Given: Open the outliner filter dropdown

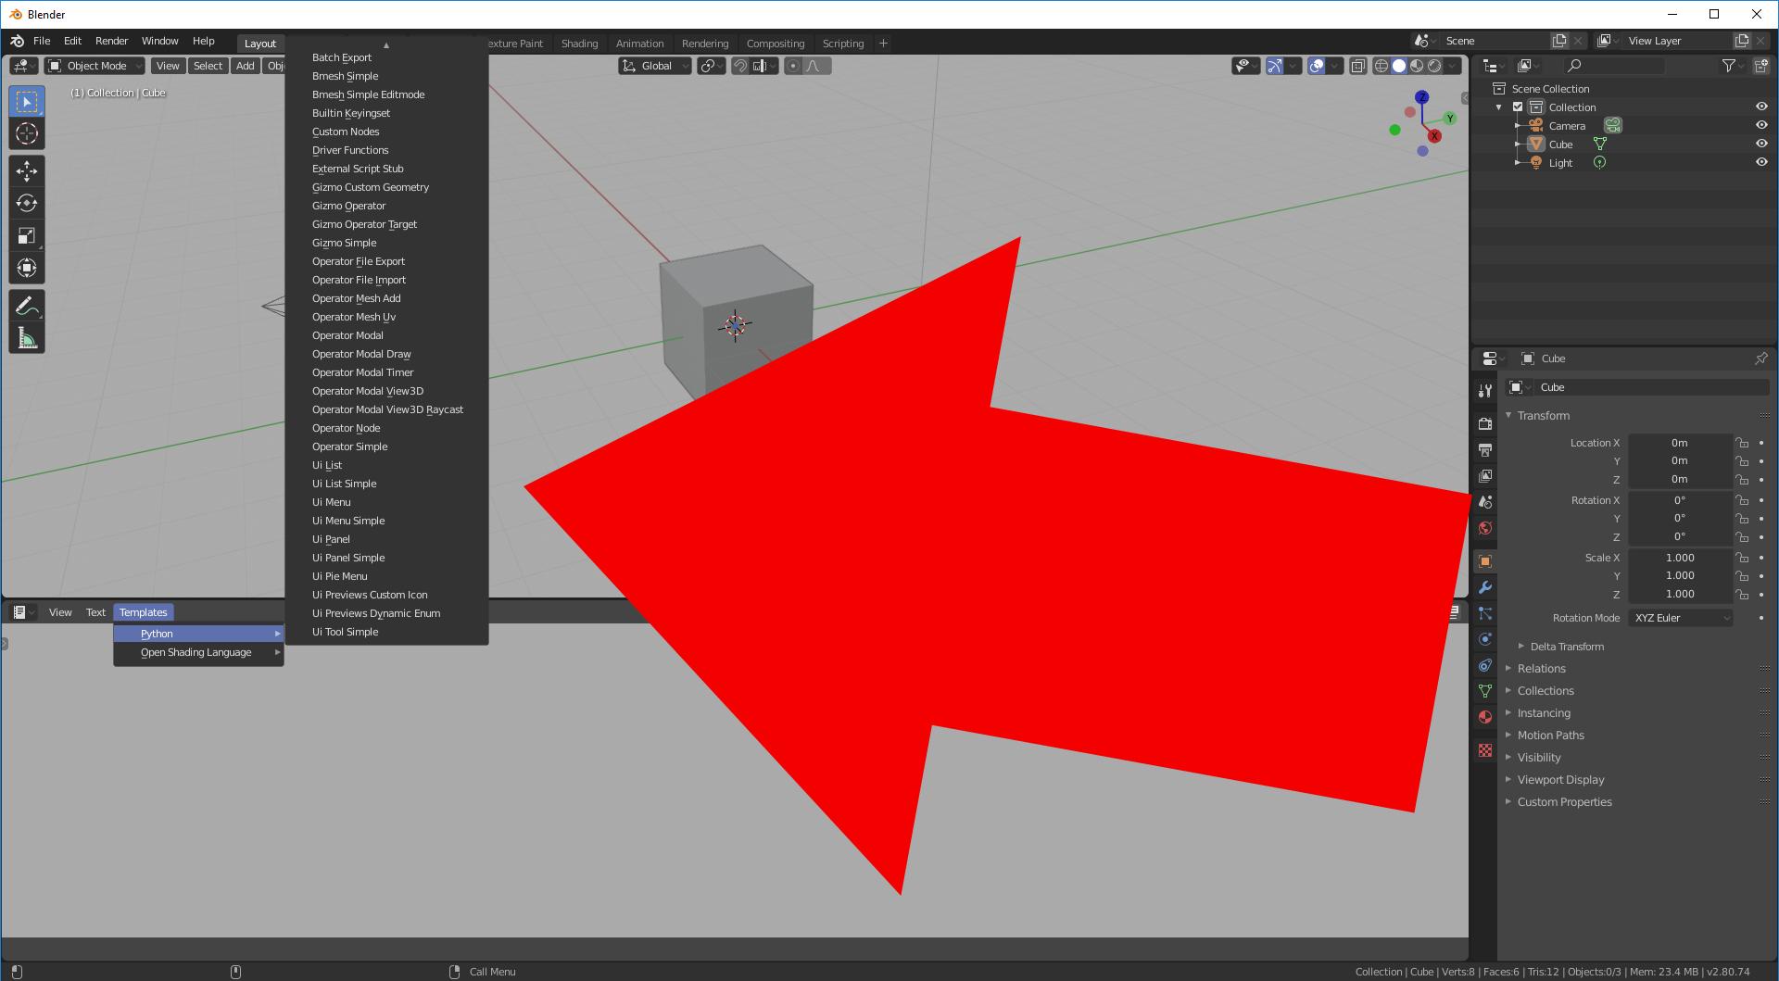Looking at the screenshot, I should pyautogui.click(x=1733, y=66).
